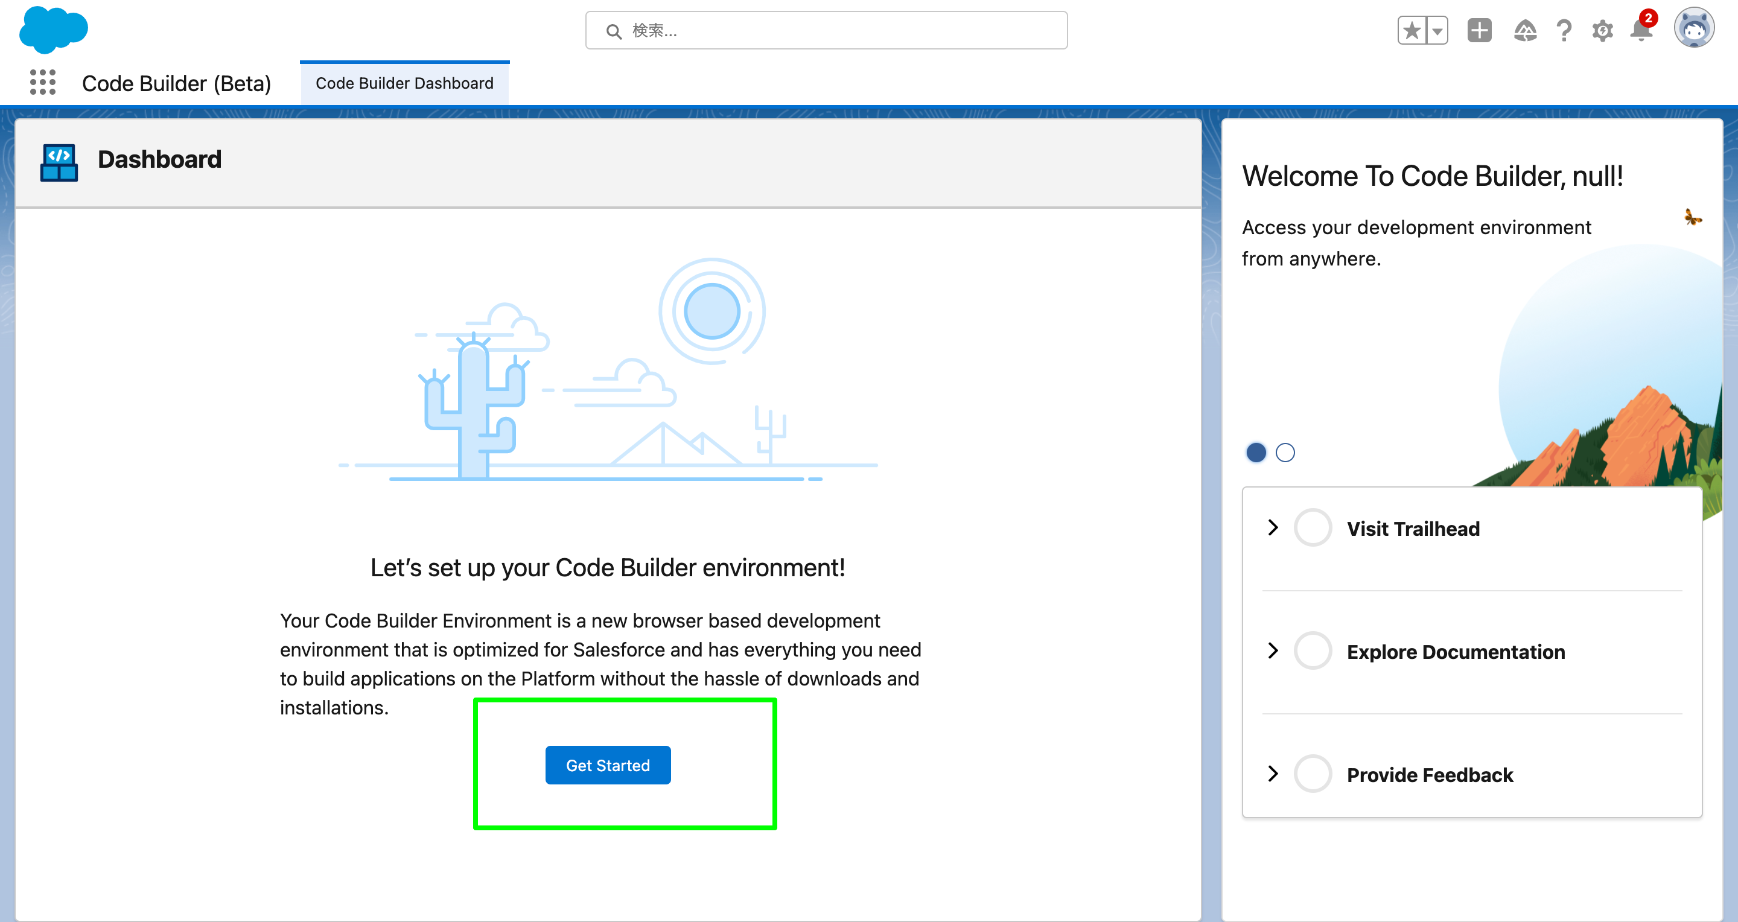Click inside the search field
Screen dimensions: 1738x922
826,30
